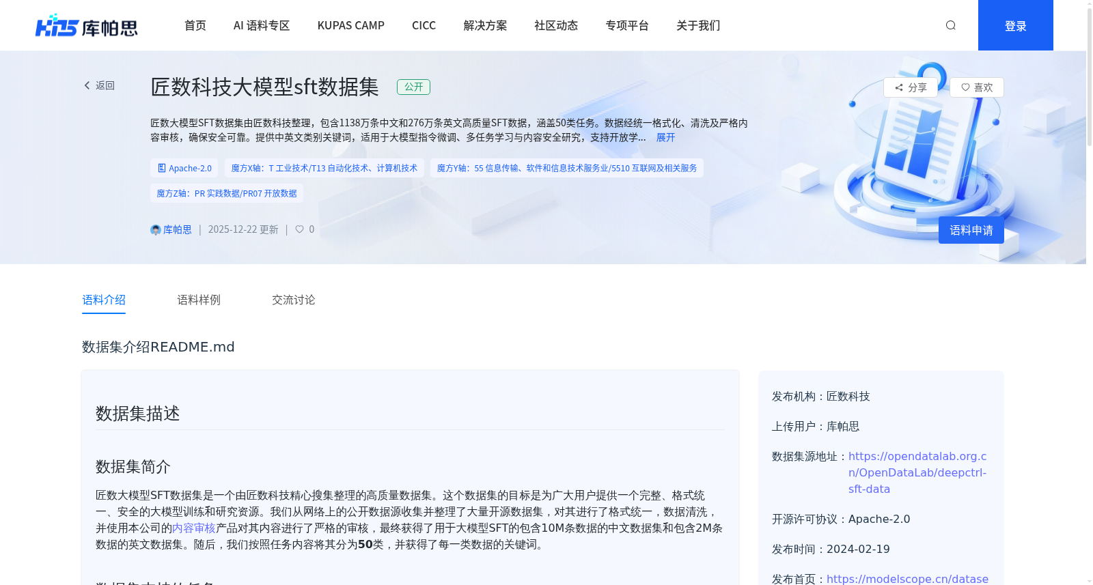Switch to the 语料样例 tab

pos(199,300)
